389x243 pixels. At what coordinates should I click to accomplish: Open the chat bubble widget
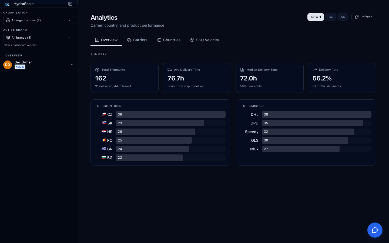[x=375, y=230]
